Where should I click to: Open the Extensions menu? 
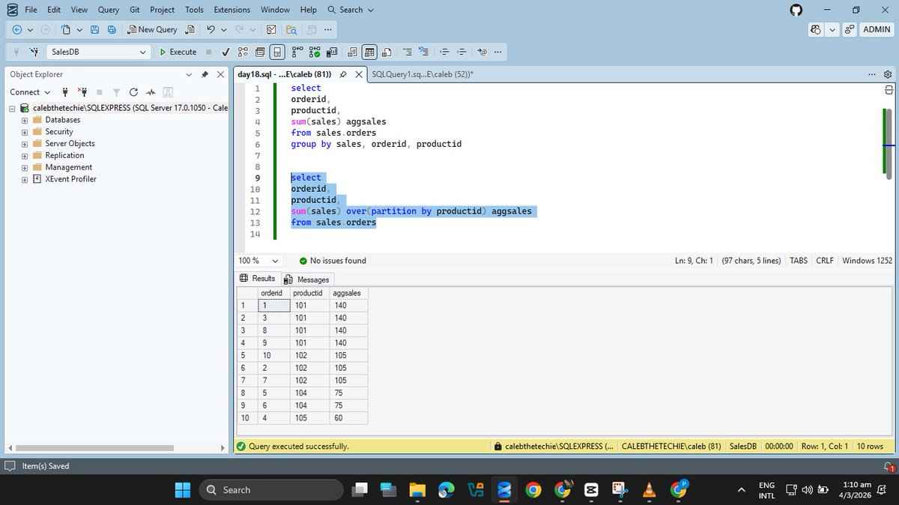tap(232, 10)
